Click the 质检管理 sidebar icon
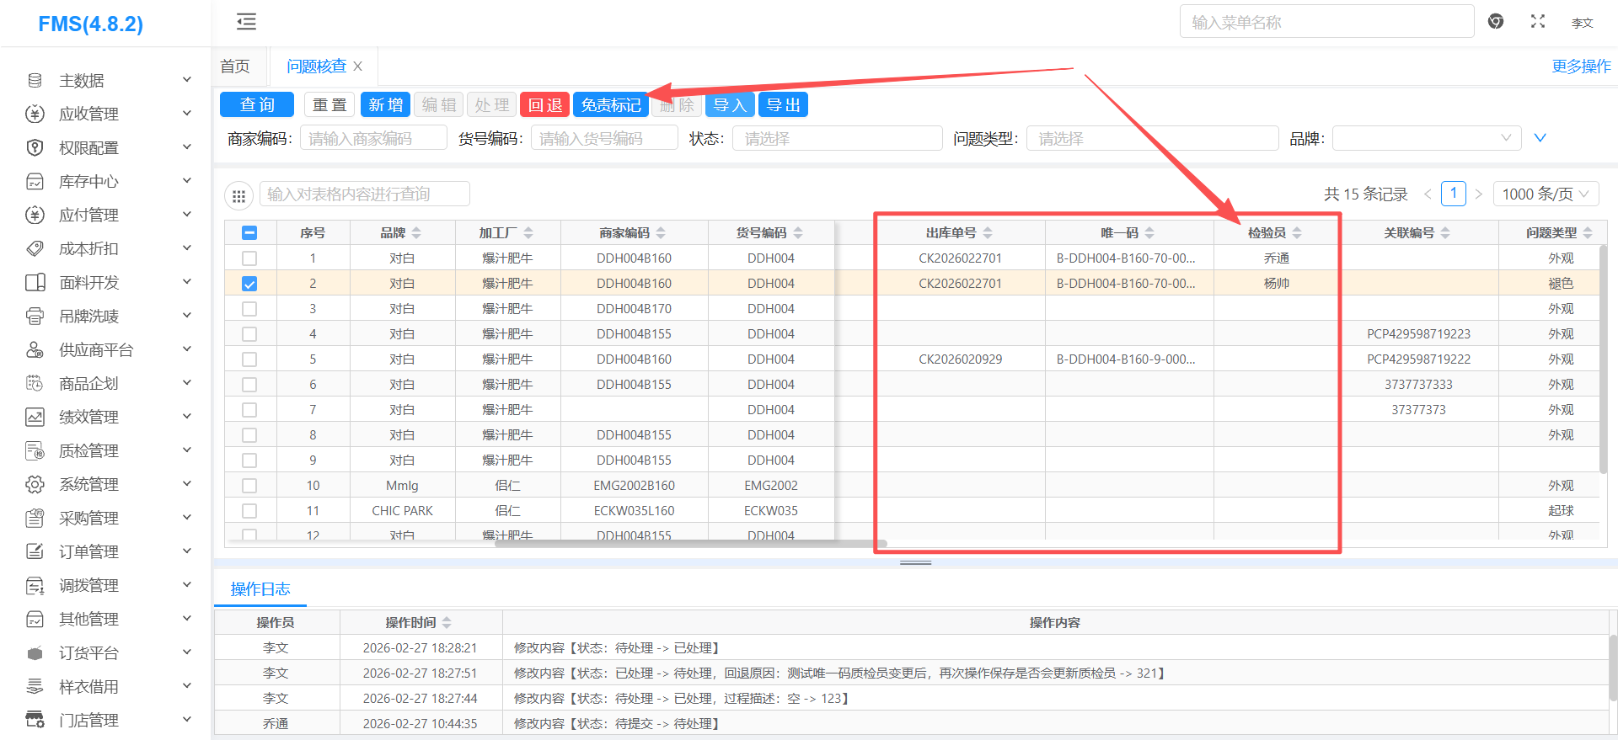The width and height of the screenshot is (1618, 740). click(x=35, y=451)
